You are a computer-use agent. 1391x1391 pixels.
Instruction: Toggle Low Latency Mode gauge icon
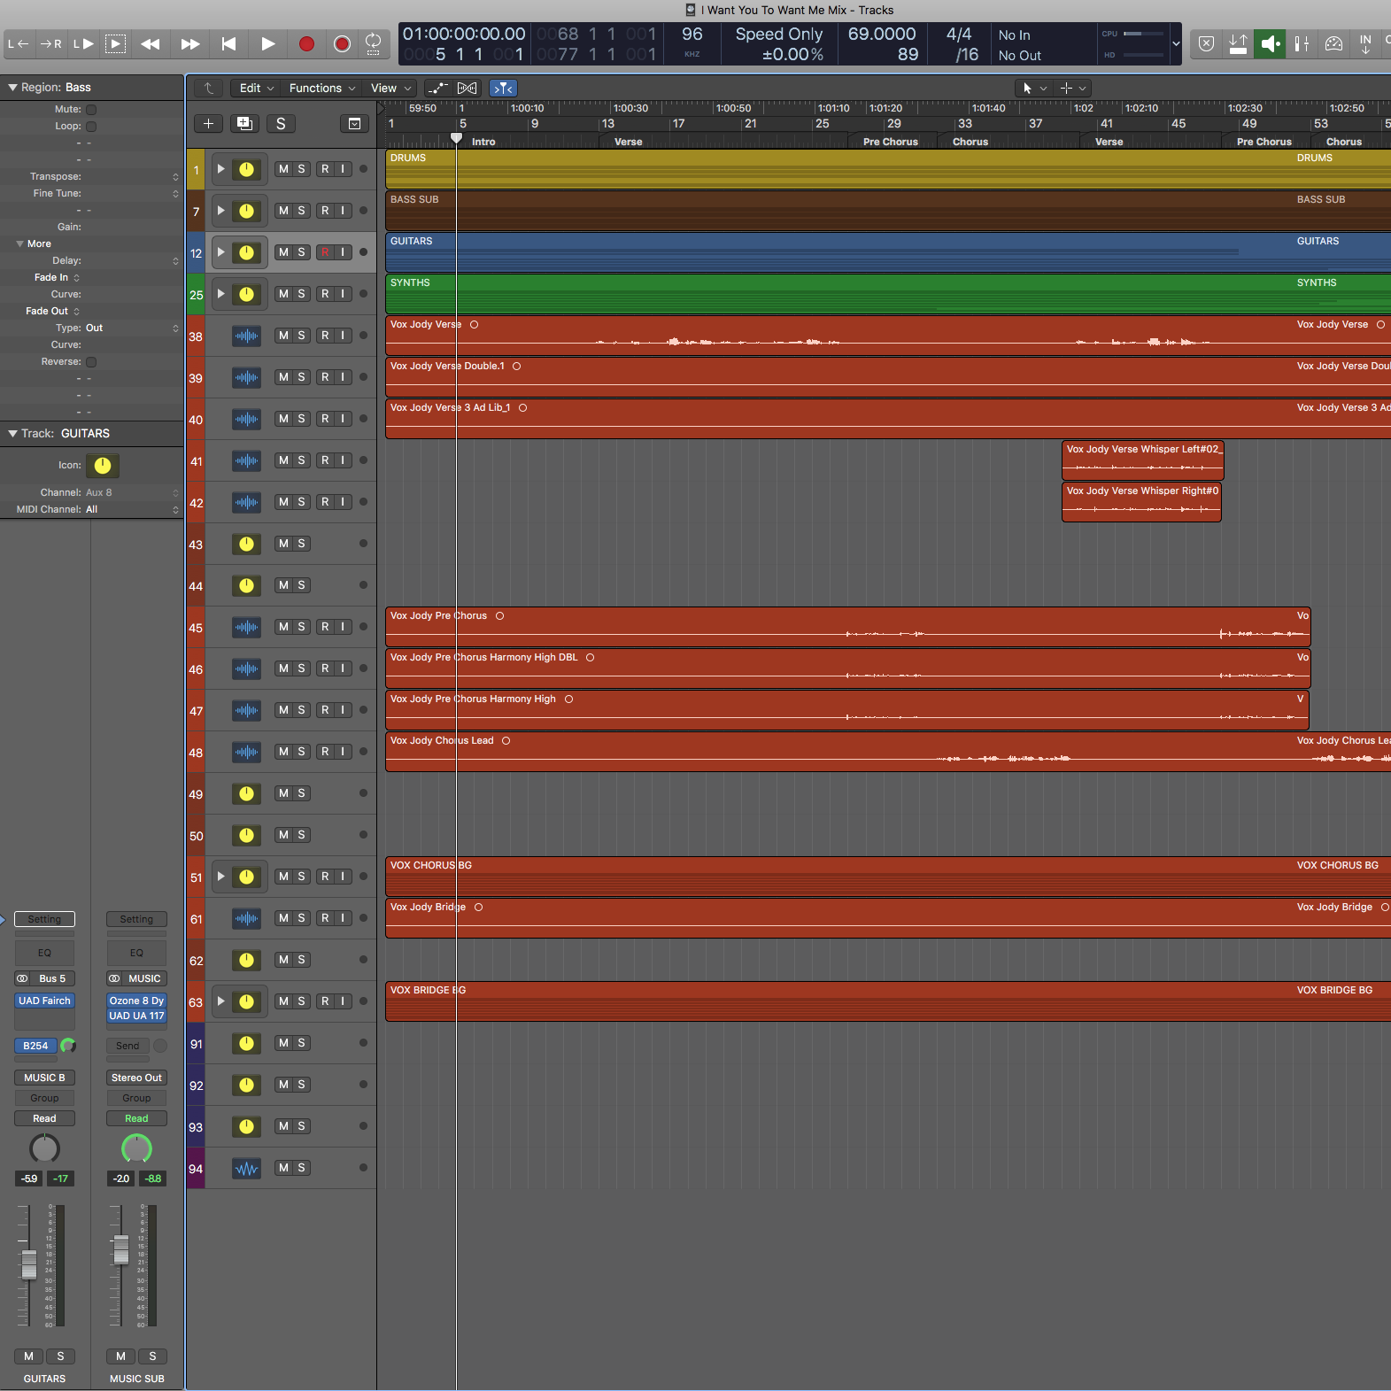pos(1333,43)
